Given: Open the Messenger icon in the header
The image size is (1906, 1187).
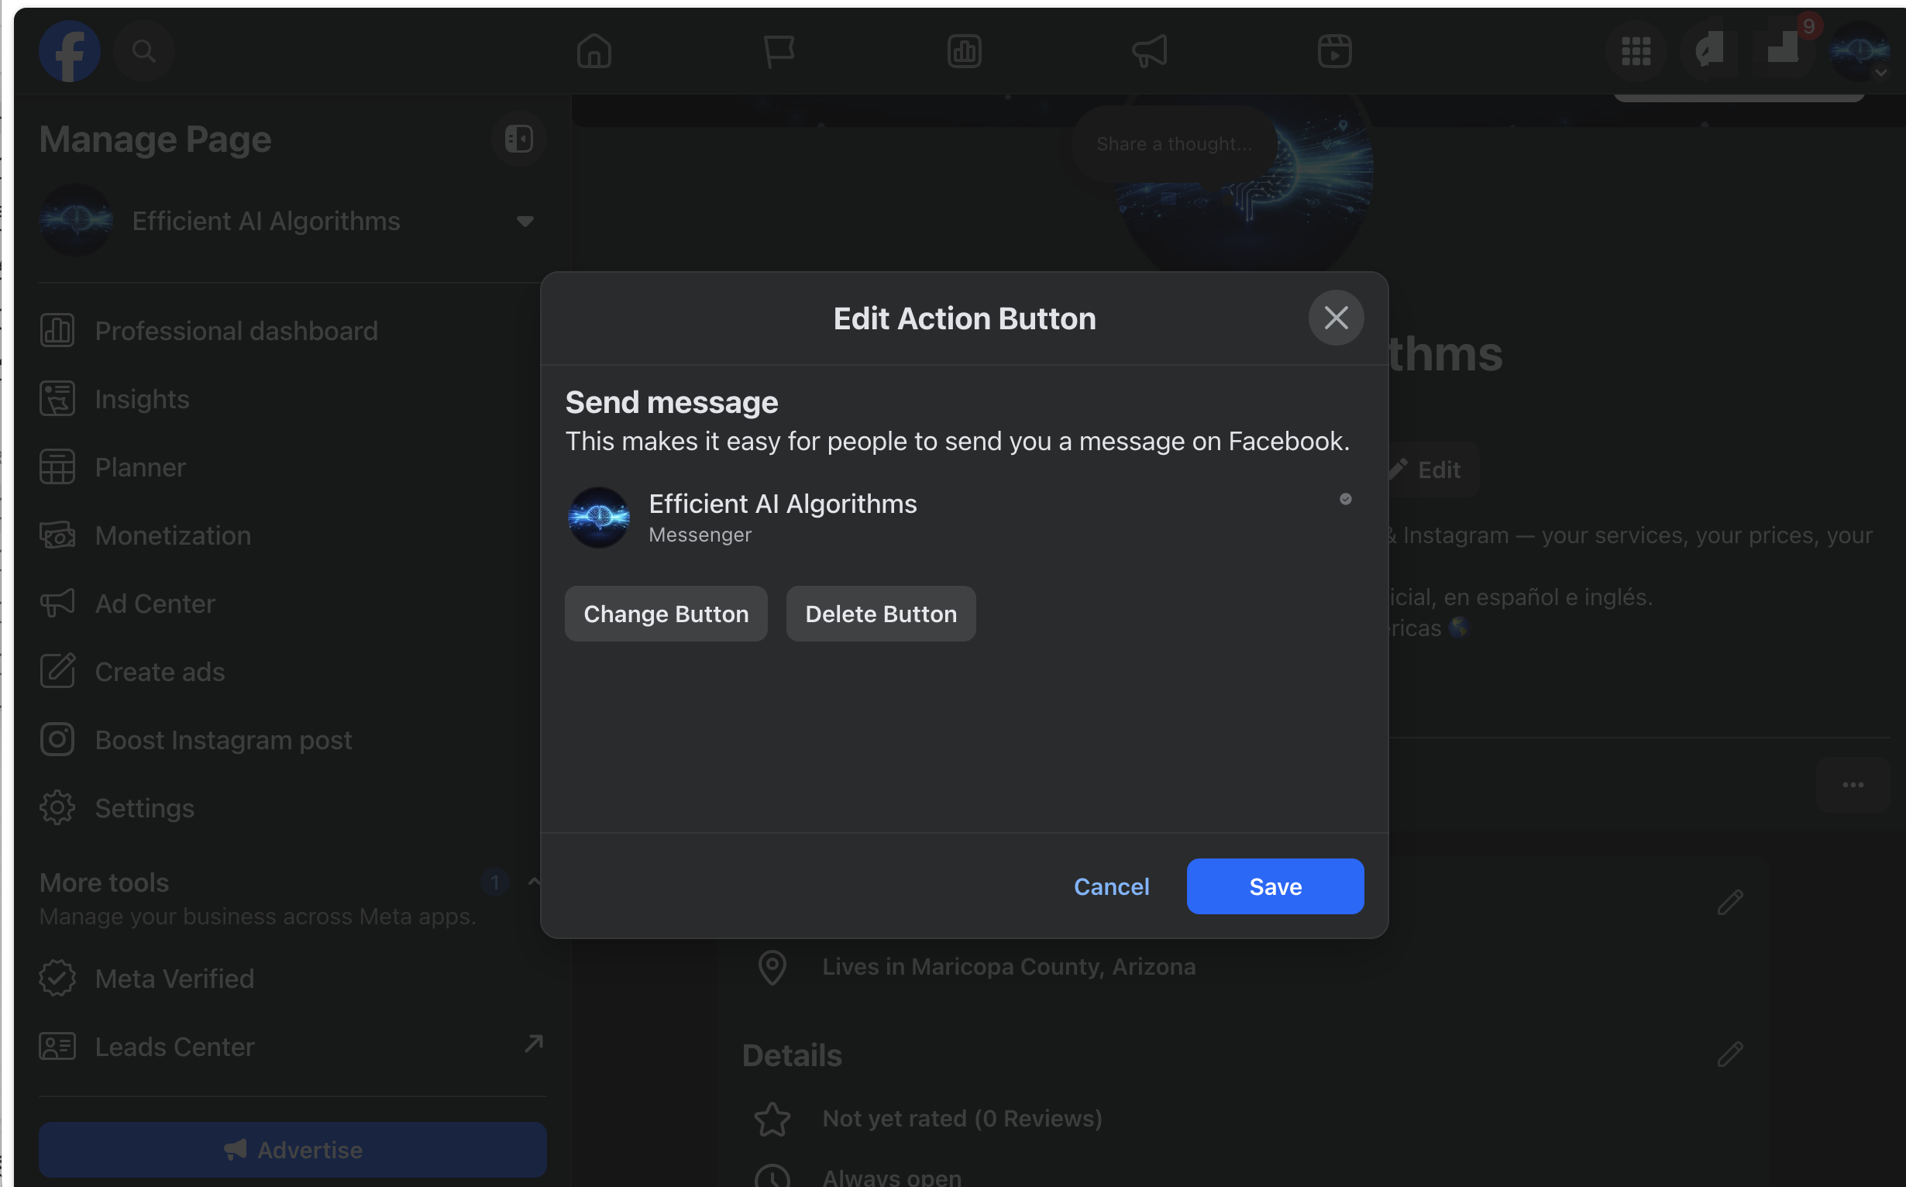Looking at the screenshot, I should [1710, 51].
